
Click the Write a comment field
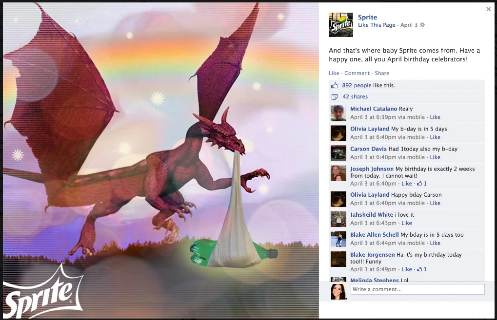417,289
